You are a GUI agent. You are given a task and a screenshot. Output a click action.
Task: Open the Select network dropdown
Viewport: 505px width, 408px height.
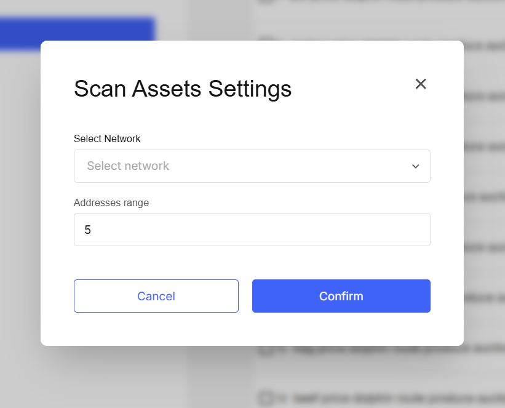[x=252, y=166]
